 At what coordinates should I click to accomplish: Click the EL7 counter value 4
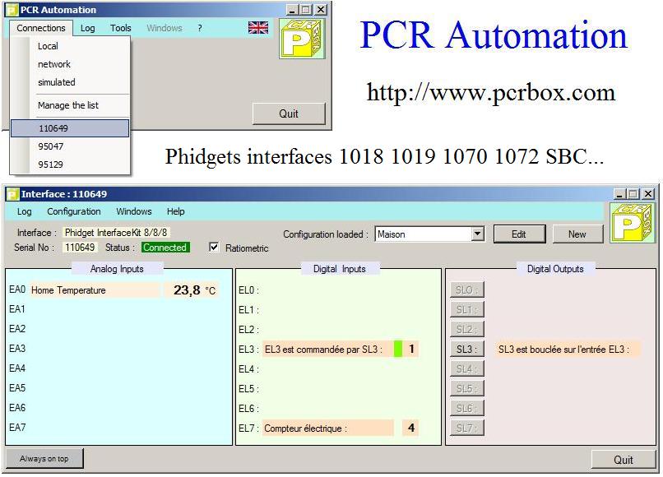tap(410, 428)
